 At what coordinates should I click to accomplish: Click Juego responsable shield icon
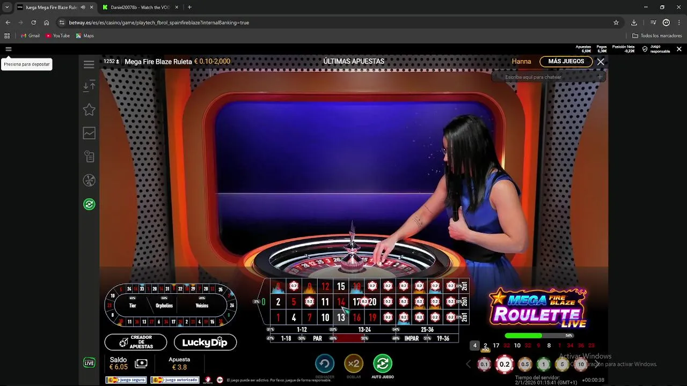tap(645, 49)
